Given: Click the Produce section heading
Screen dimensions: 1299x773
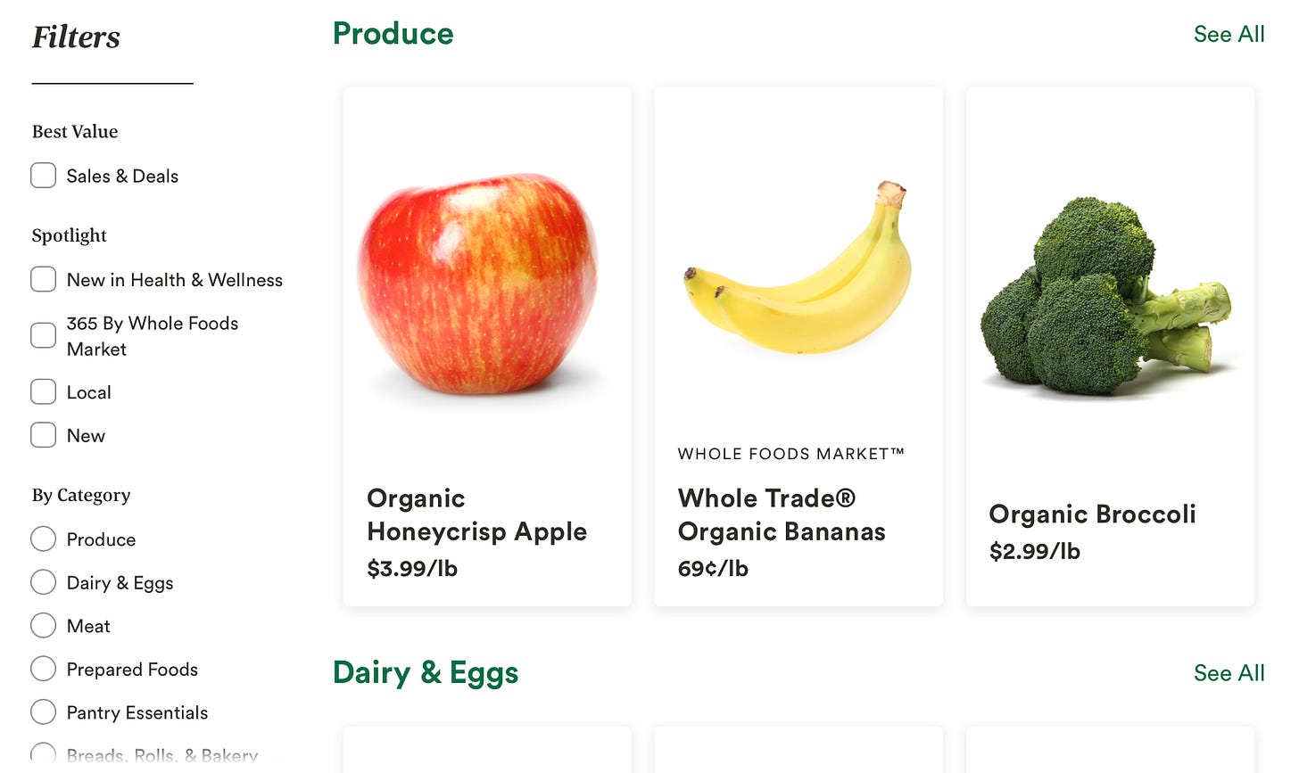Looking at the screenshot, I should (393, 34).
